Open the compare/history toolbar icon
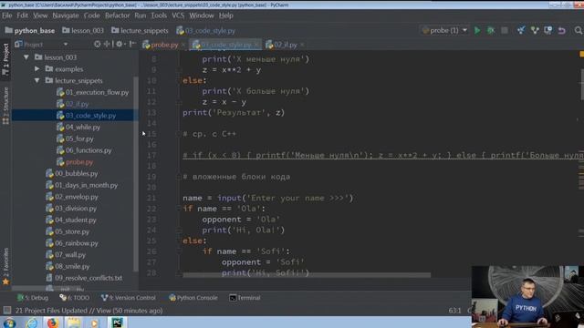The height and width of the screenshot is (328, 584). click(x=548, y=30)
